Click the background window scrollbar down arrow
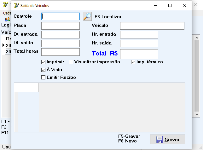Viewport: 203px width, 150px height. [197, 114]
